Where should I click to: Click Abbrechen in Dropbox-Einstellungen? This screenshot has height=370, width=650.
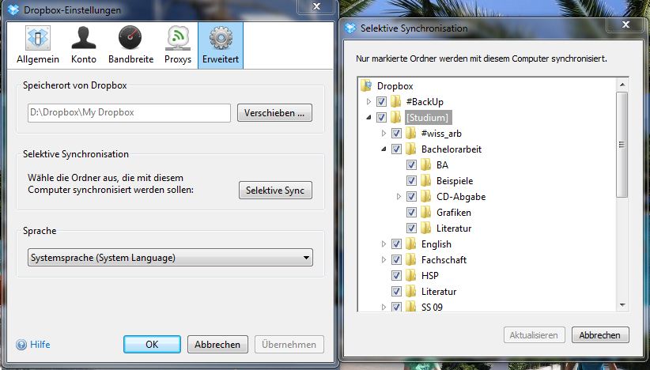(217, 345)
